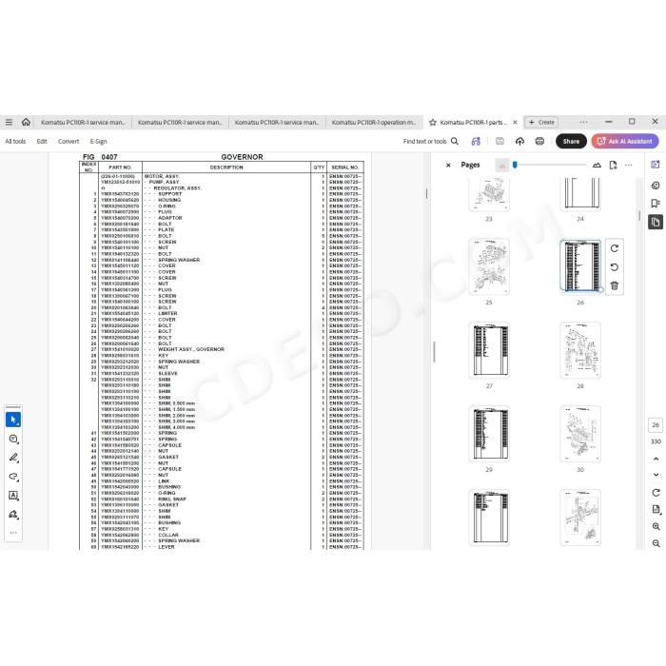Enlarge thumbnails with large-thumbnail icon

(x=597, y=166)
